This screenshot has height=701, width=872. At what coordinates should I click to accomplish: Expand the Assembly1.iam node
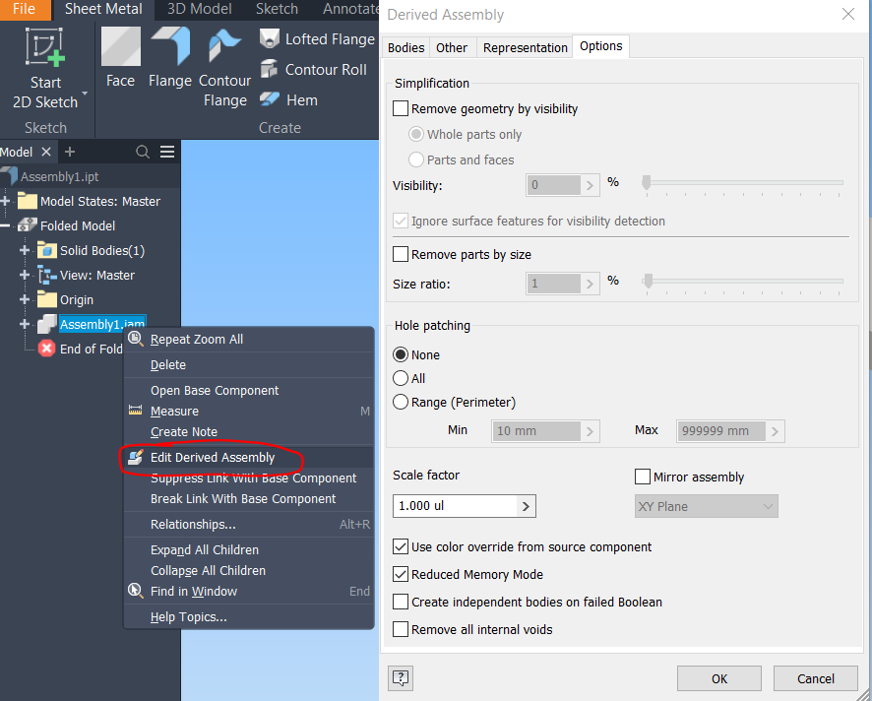pos(25,324)
